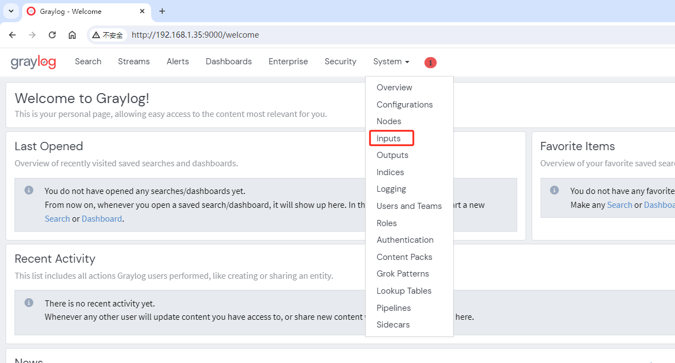
Task: Choose Pipelines from the System menu
Action: (394, 308)
